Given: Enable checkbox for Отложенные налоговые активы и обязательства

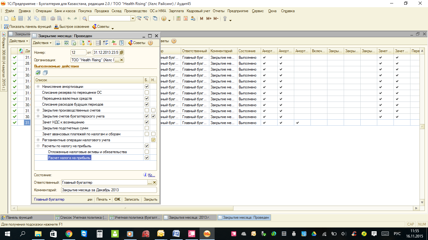Looking at the screenshot, I should pyautogui.click(x=147, y=152).
